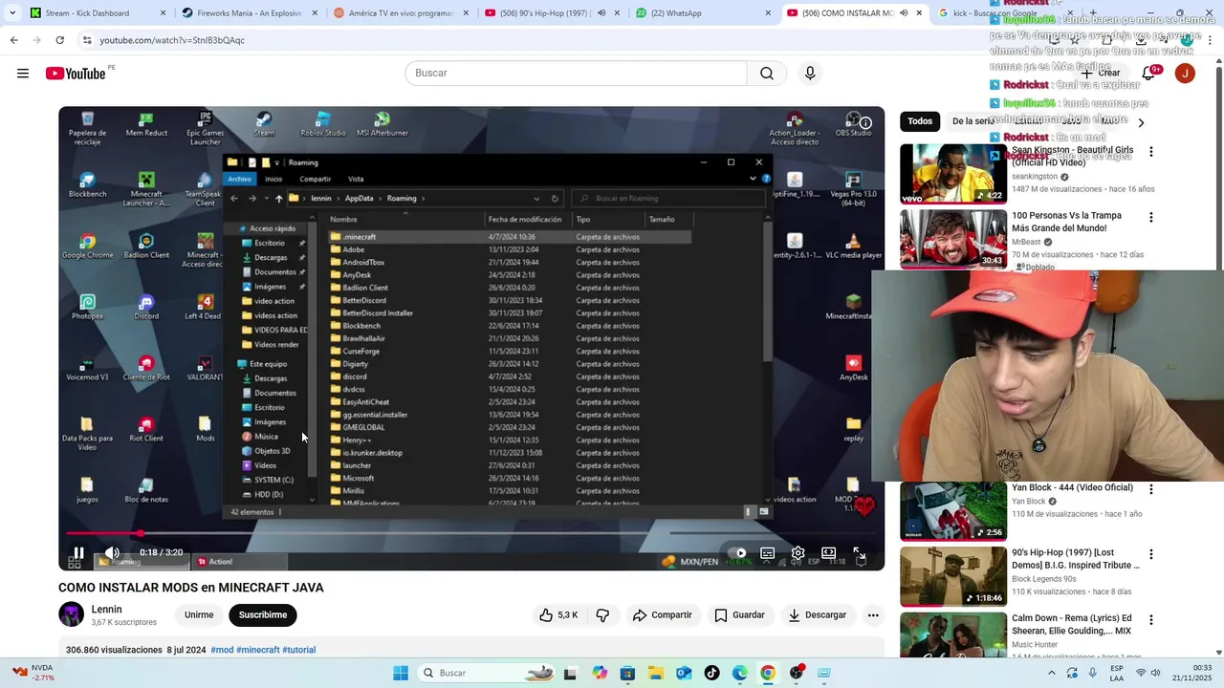Open the Yan Block - 444 video title
This screenshot has height=688, width=1224.
tap(1072, 487)
